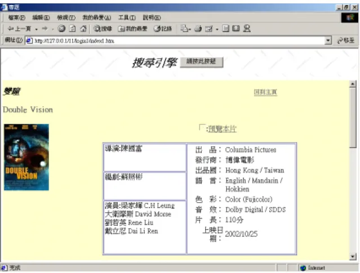Image resolution: width=360 pixels, height=273 pixels.
Task: Click the Forward arrow in the toolbar
Action: 45,29
